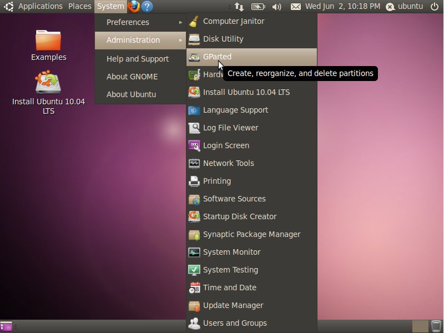Open the Places menu
This screenshot has width=444, height=333.
pos(79,6)
